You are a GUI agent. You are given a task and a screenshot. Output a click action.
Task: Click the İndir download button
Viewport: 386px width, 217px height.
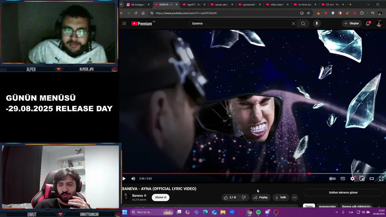pyautogui.click(x=280, y=197)
